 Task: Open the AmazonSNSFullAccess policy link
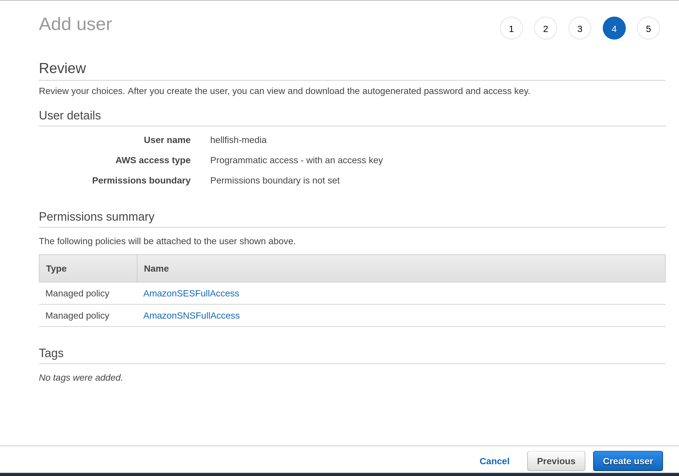point(192,315)
